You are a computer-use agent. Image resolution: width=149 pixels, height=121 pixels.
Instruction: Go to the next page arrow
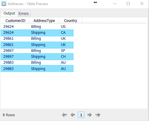click(90, 115)
